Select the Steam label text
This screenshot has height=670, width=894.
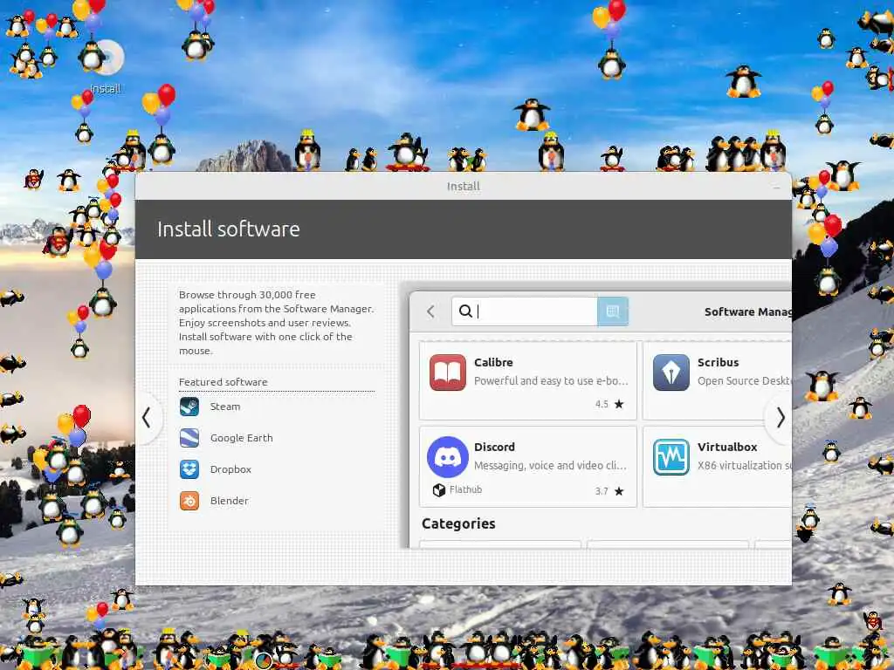point(225,407)
